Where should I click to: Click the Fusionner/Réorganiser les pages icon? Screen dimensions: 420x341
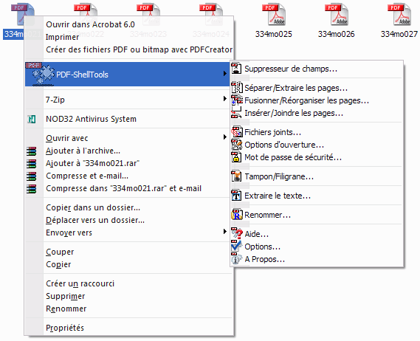tap(237, 100)
